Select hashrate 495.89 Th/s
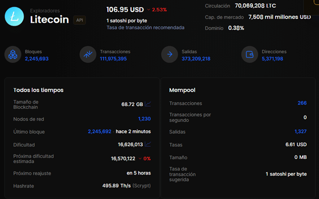Image resolution: width=319 pixels, height=199 pixels. point(116,186)
